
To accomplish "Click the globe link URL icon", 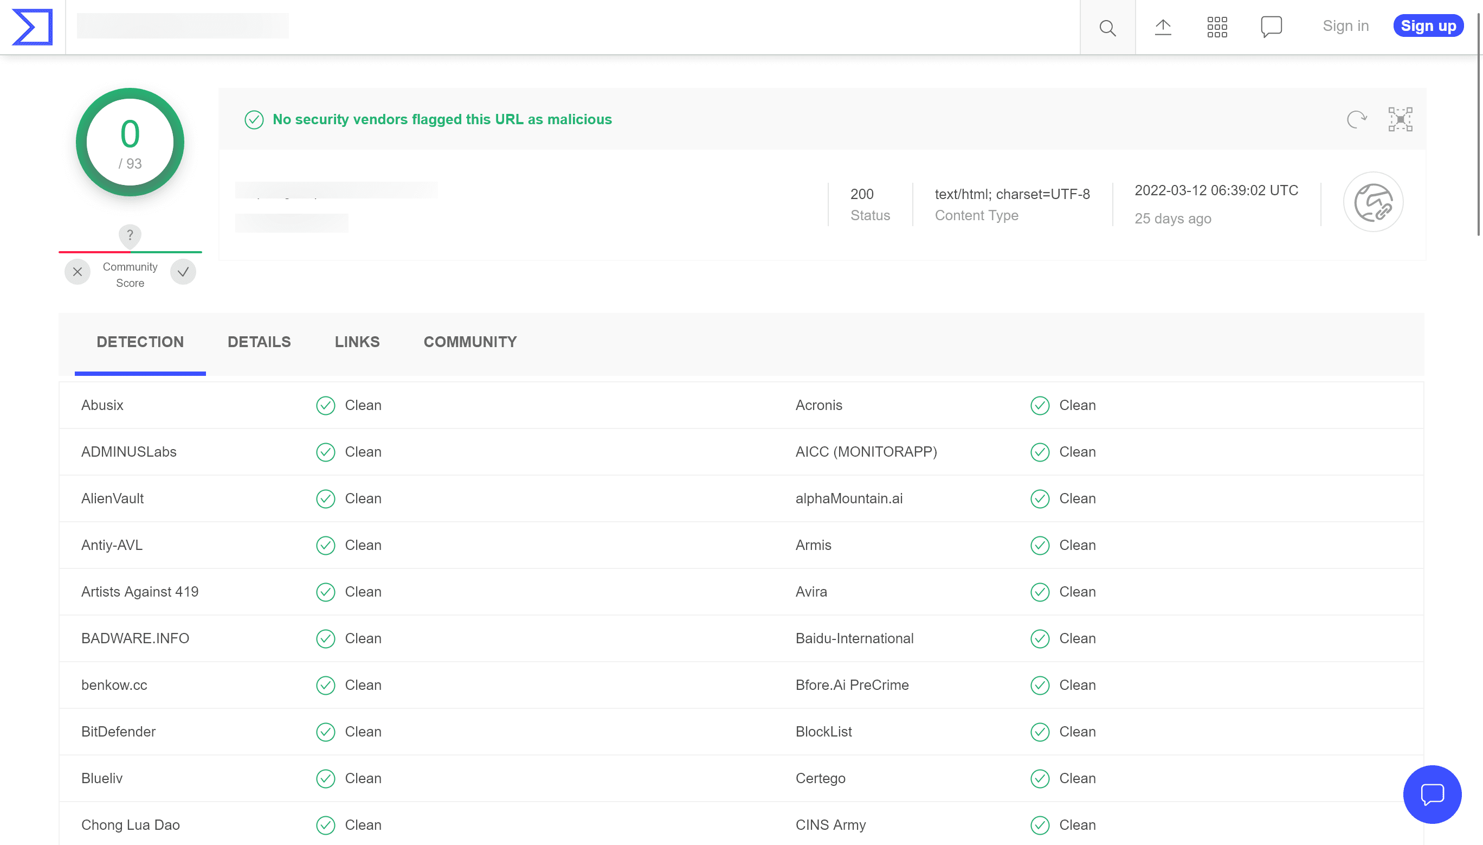I will click(x=1373, y=202).
